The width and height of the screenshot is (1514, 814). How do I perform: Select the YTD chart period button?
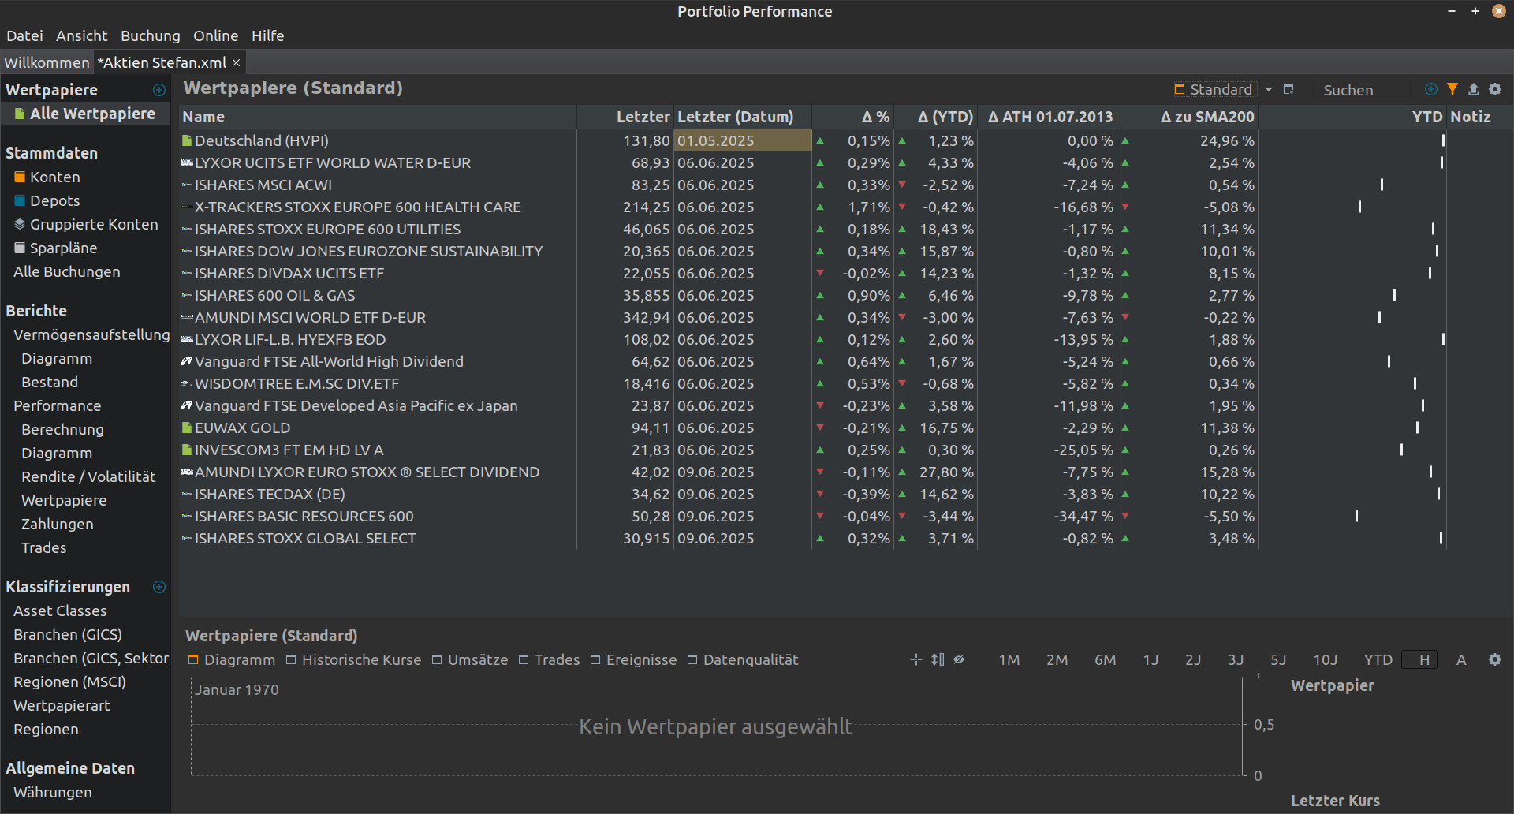[x=1378, y=659]
